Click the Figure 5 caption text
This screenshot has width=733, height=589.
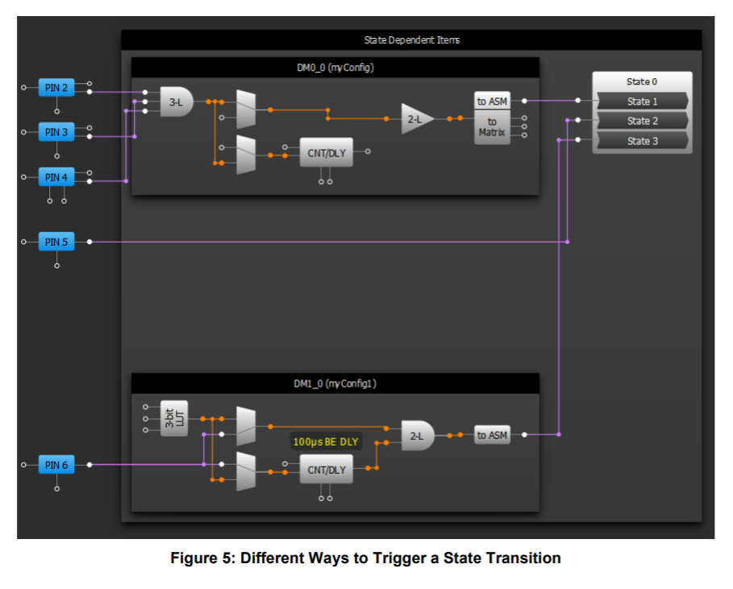(x=365, y=558)
